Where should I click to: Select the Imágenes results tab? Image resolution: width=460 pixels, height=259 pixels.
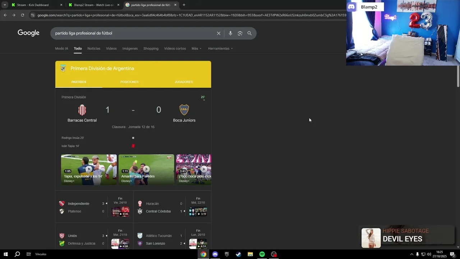click(130, 49)
